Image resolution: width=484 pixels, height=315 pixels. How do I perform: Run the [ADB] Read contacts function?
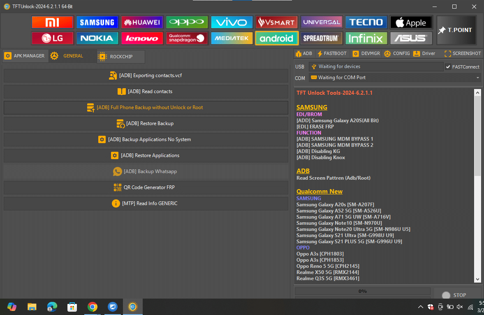[146, 91]
